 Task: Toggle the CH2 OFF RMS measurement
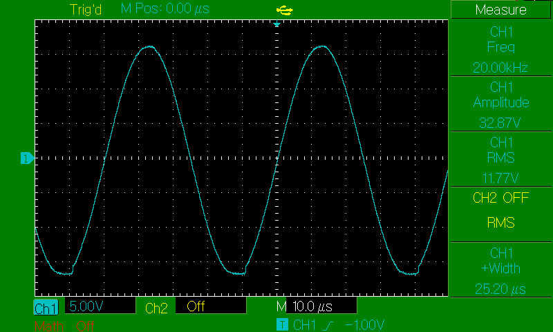tap(500, 211)
